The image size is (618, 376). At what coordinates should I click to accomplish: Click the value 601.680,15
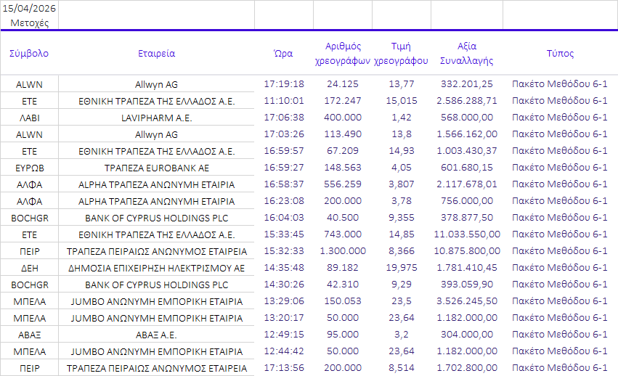[467, 167]
